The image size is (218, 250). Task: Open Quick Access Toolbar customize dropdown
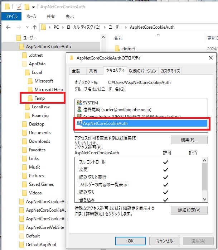pyautogui.click(x=33, y=7)
